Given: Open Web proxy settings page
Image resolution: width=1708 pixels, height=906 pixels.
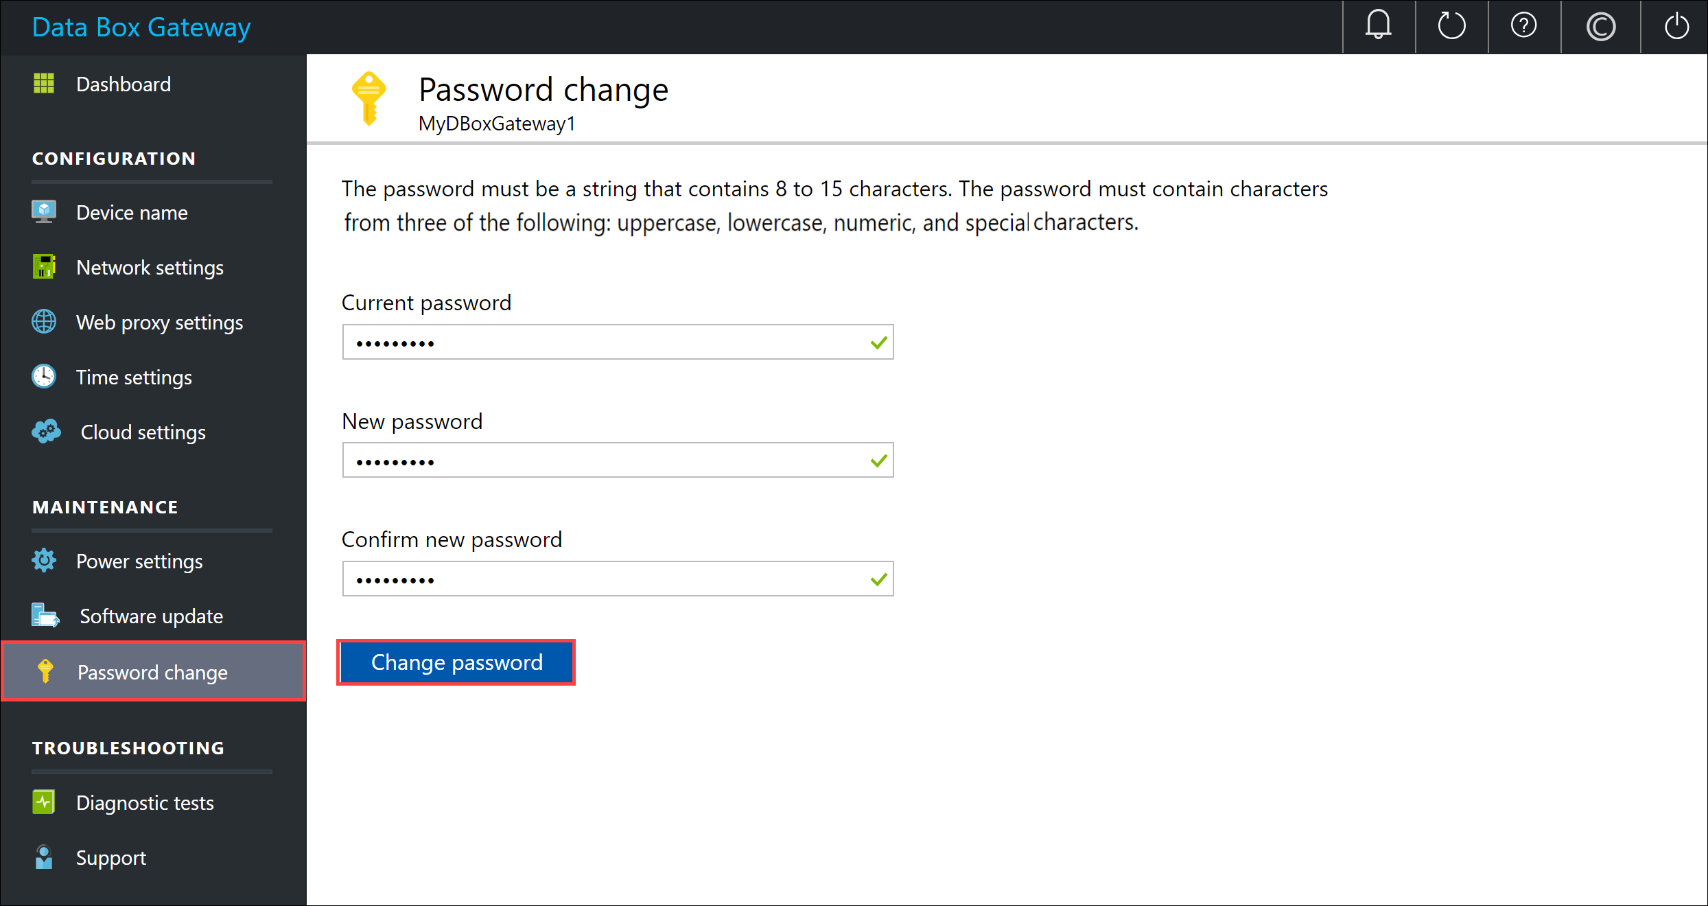Looking at the screenshot, I should click(158, 322).
